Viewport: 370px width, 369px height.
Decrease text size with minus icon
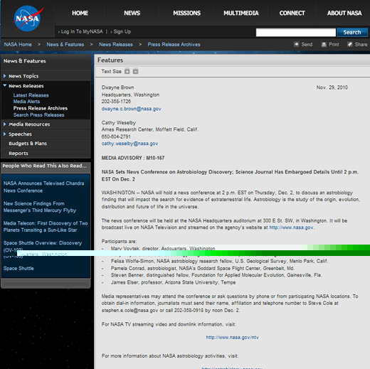click(x=135, y=71)
